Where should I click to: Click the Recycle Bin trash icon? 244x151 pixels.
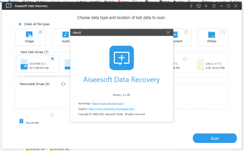tap(21, 121)
